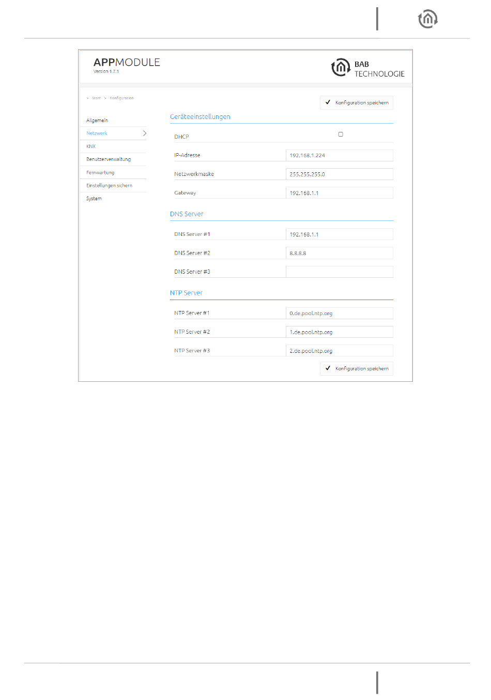Open Fernwartung in the sidebar
The width and height of the screenshot is (491, 700).
[100, 173]
